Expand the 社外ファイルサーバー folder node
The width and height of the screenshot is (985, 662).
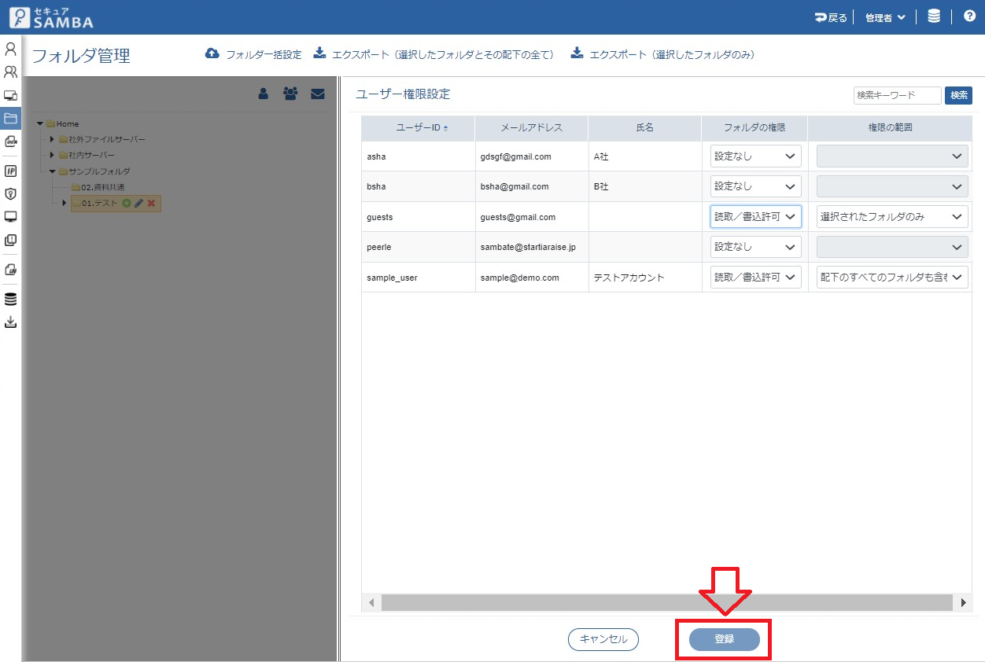(52, 139)
